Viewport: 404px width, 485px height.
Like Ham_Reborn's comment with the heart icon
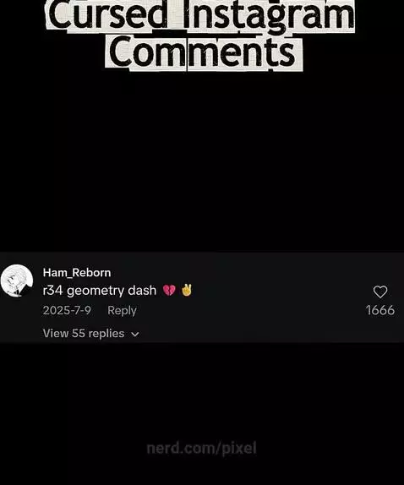[x=380, y=292]
